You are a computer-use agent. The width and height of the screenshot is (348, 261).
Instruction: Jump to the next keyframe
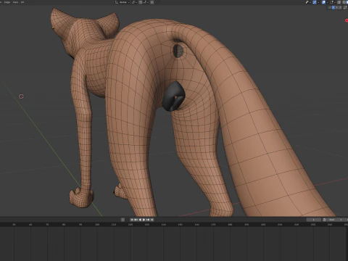pos(147,220)
